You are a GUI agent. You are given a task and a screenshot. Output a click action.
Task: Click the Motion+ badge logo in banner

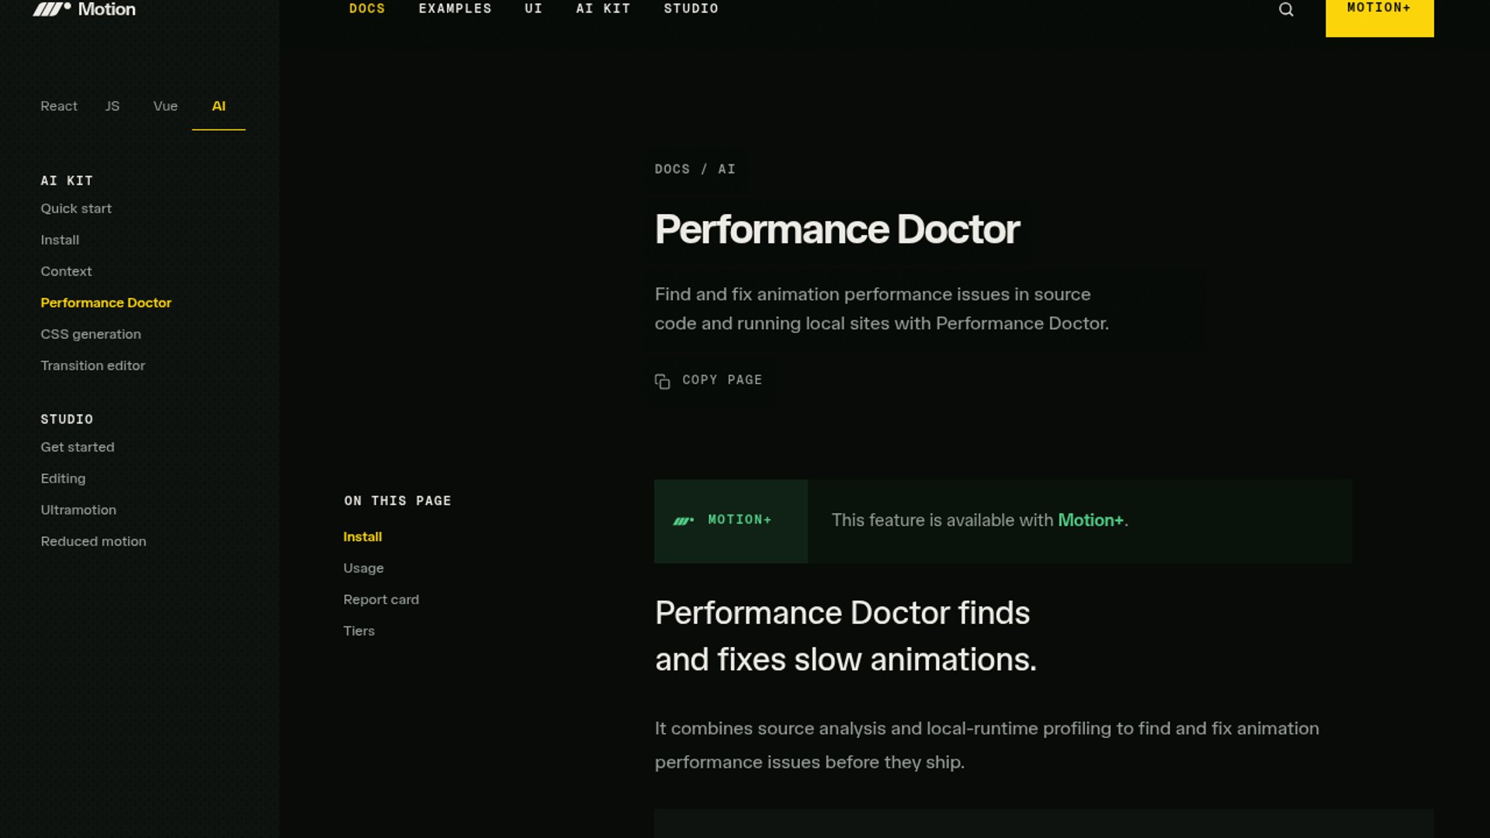(683, 521)
